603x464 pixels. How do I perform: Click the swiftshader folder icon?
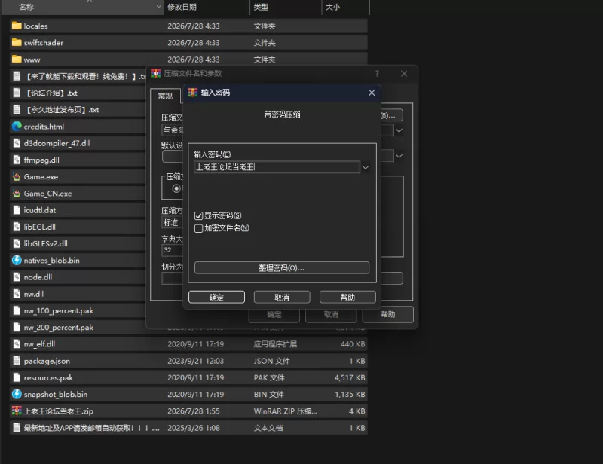(x=17, y=43)
